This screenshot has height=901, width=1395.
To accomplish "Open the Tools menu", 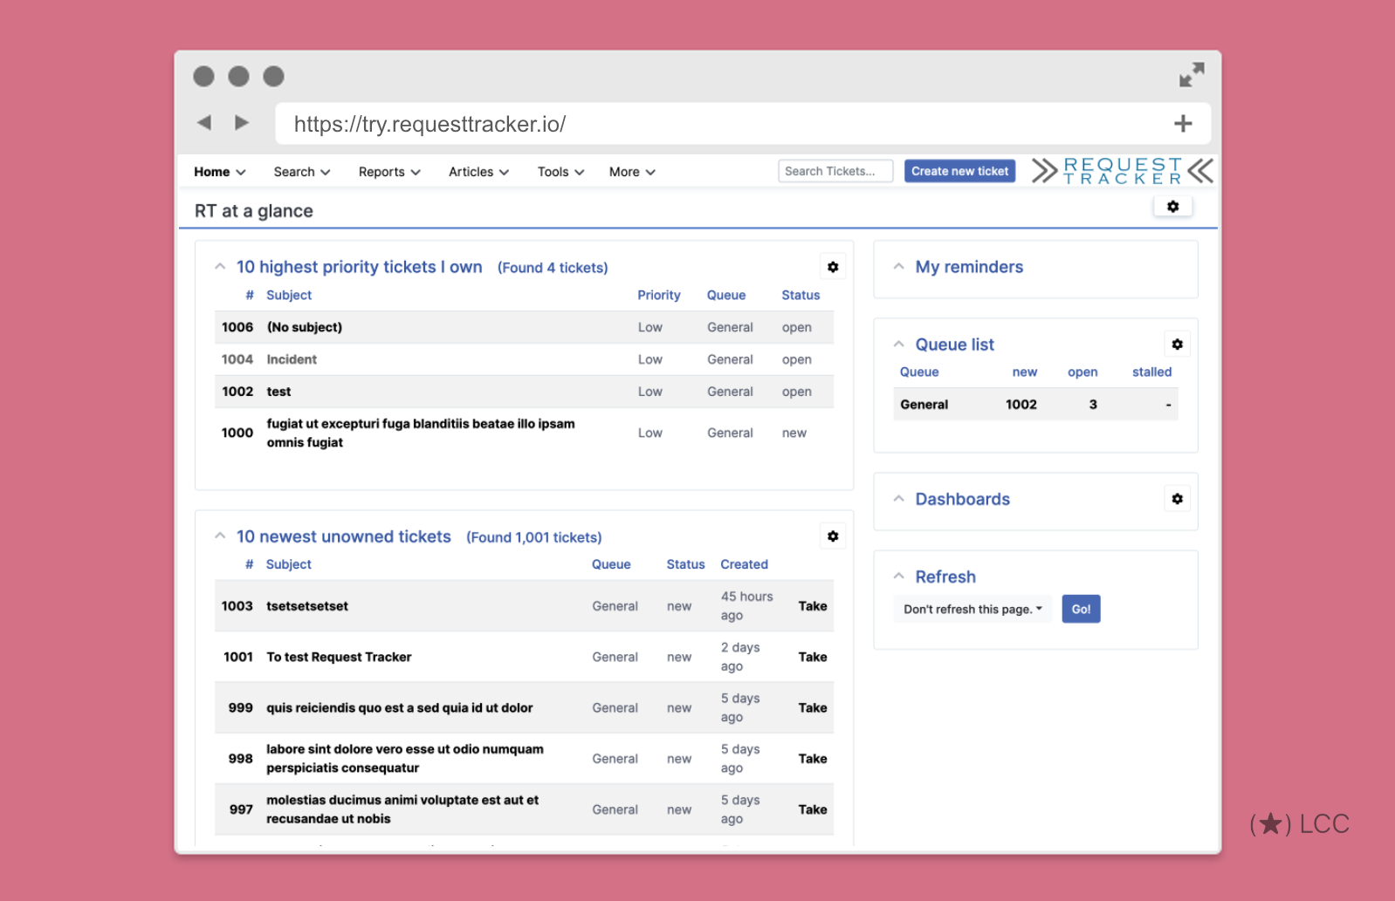I will [x=560, y=172].
